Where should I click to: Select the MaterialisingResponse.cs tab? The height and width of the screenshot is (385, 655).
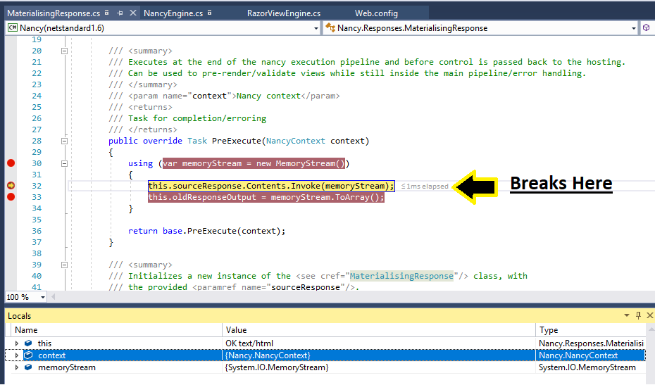click(x=54, y=13)
